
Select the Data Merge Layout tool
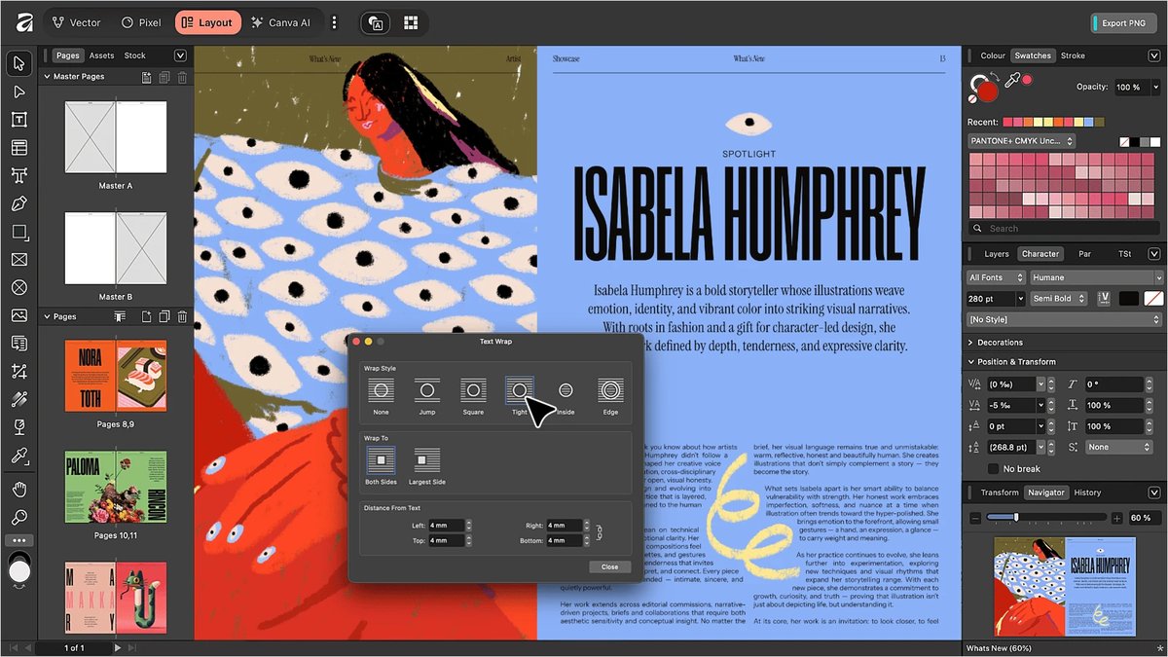(18, 344)
